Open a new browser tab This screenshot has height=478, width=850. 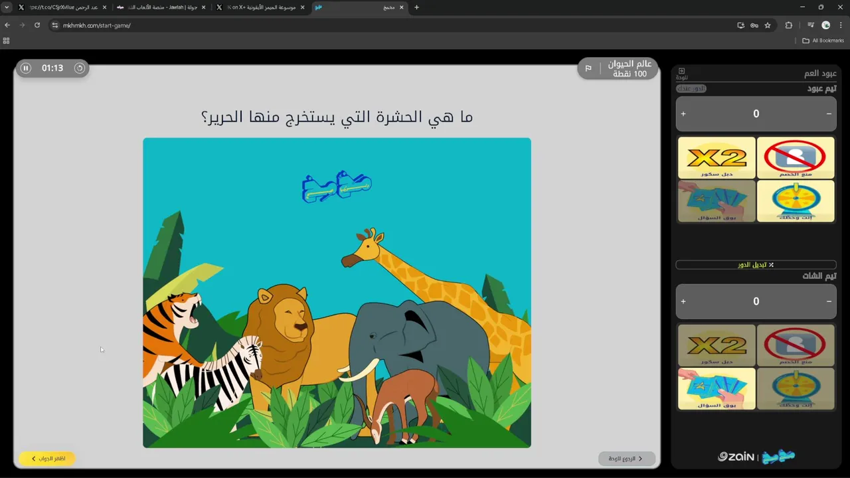point(416,7)
